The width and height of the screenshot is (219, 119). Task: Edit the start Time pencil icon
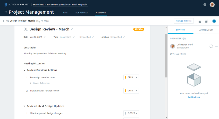(74, 37)
